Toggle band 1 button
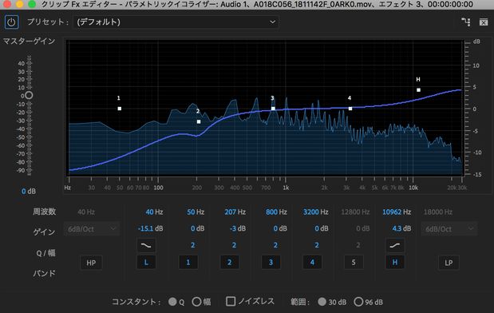The image size is (494, 313). click(x=188, y=262)
